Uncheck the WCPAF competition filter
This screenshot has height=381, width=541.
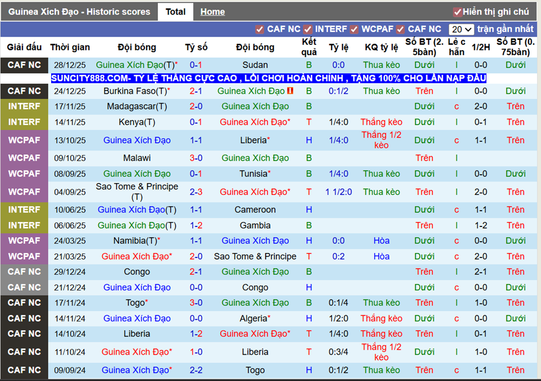354,30
